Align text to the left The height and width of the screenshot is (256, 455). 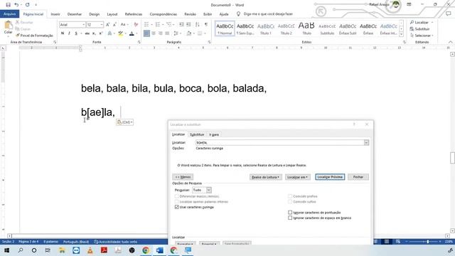click(x=147, y=33)
